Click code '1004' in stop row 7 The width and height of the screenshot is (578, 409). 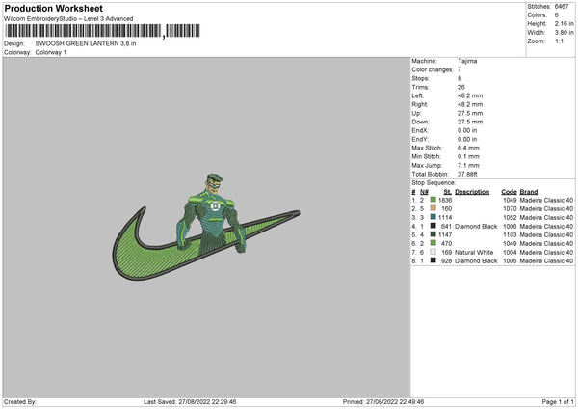pos(510,252)
